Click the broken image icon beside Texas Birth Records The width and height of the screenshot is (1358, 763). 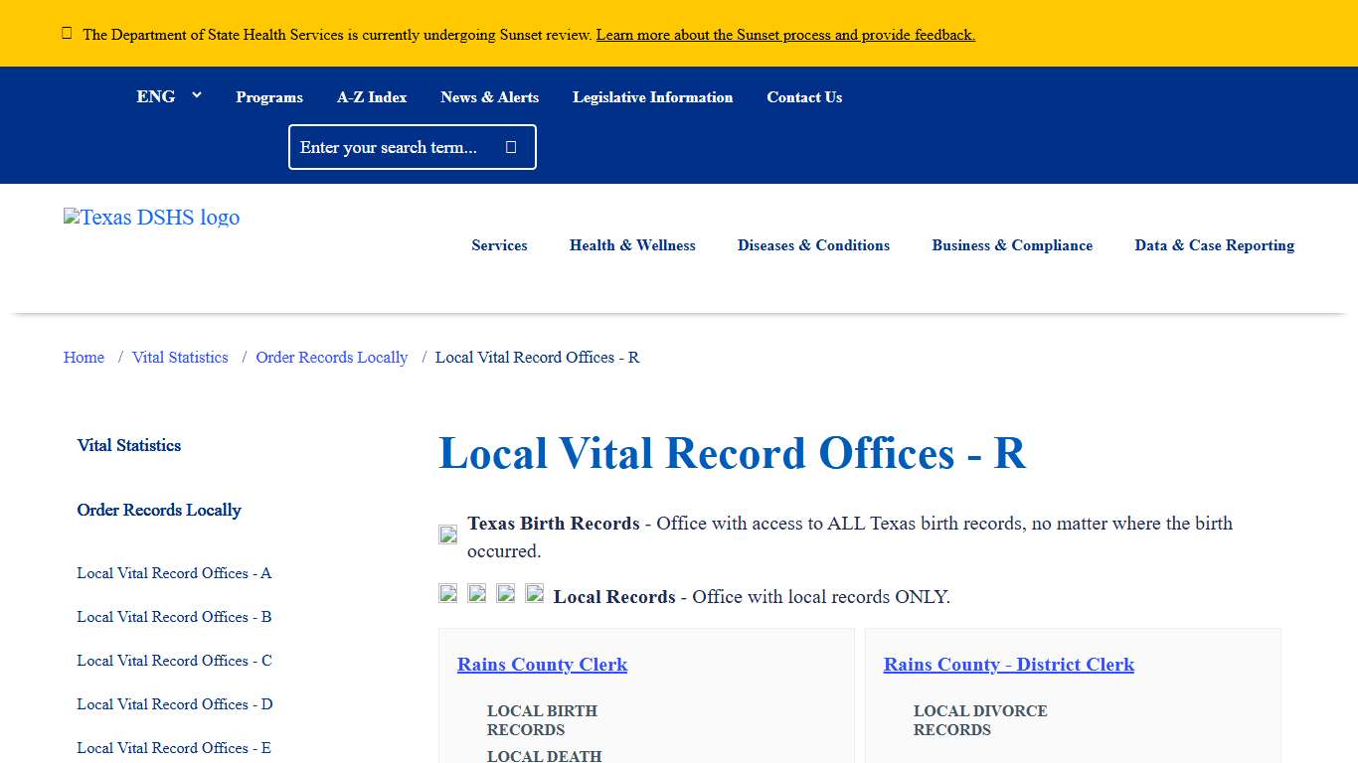click(x=447, y=534)
